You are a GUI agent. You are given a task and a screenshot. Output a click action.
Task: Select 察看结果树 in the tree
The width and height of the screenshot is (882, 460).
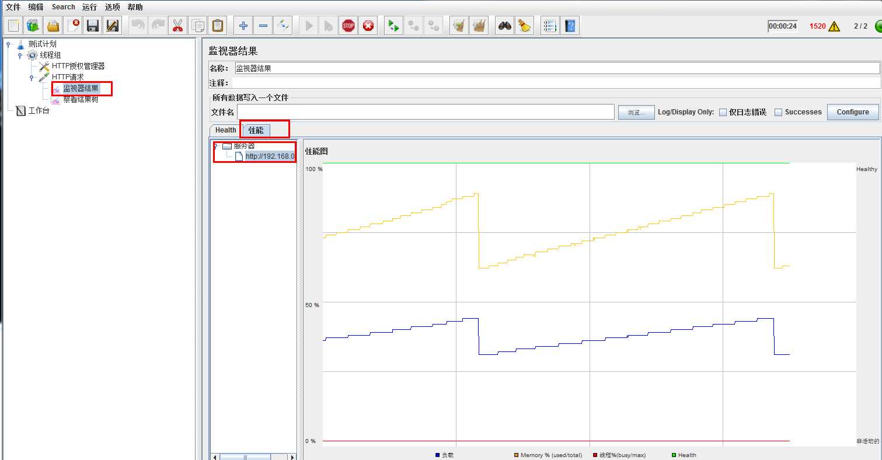81,99
